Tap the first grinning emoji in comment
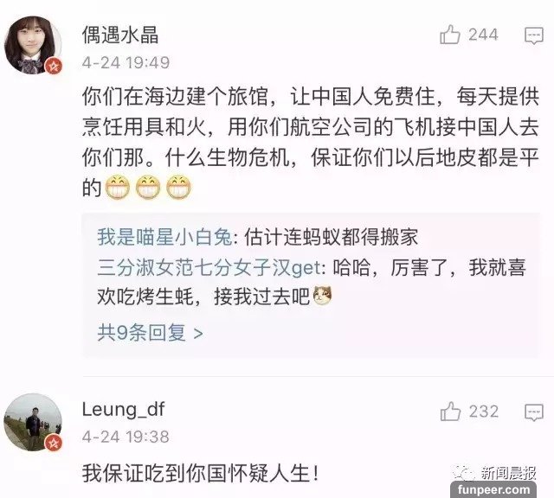The image size is (554, 498). (x=118, y=187)
